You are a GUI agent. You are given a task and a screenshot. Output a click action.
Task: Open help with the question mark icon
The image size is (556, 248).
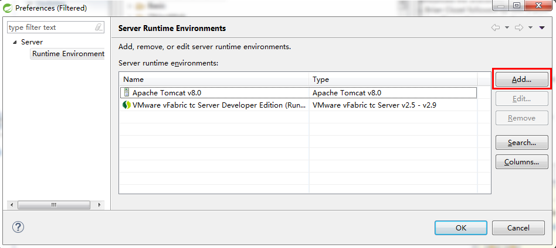coord(18,227)
